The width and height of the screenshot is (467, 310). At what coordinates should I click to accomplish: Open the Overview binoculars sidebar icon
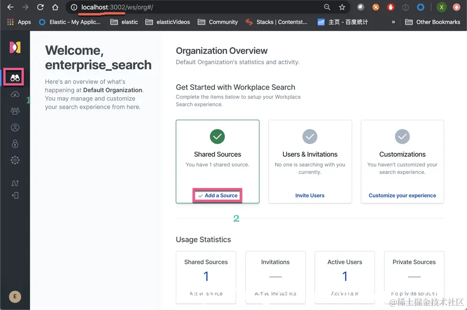pyautogui.click(x=15, y=78)
